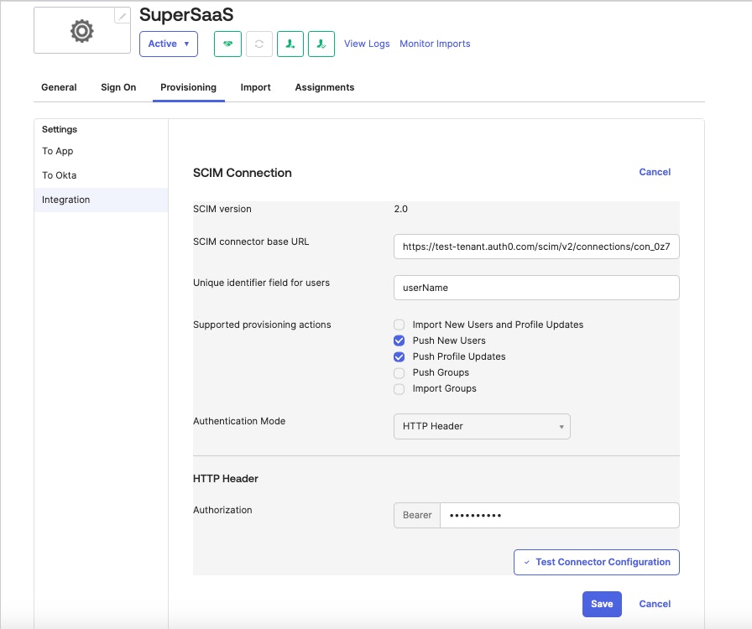This screenshot has width=752, height=629.
Task: Click the green handshake provisioning status icon
Action: [228, 44]
